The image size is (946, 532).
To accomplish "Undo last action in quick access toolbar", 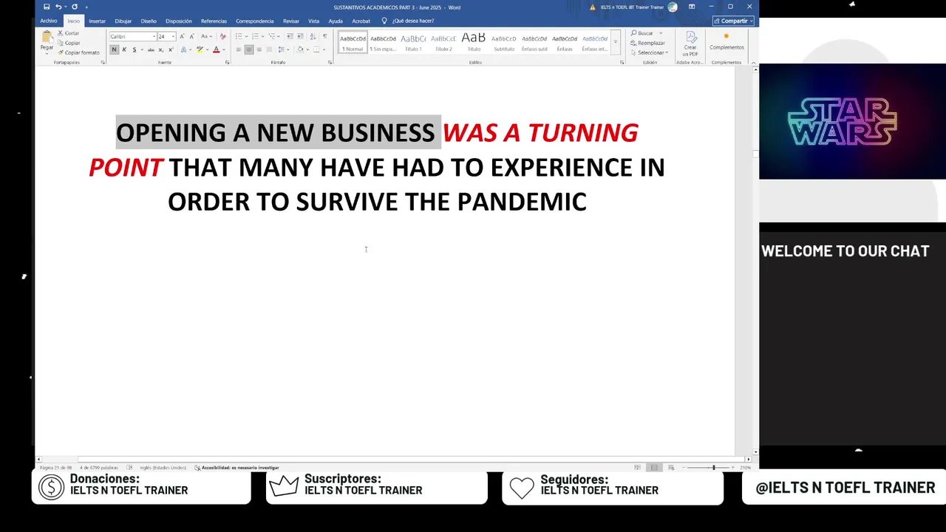I will tap(58, 7).
